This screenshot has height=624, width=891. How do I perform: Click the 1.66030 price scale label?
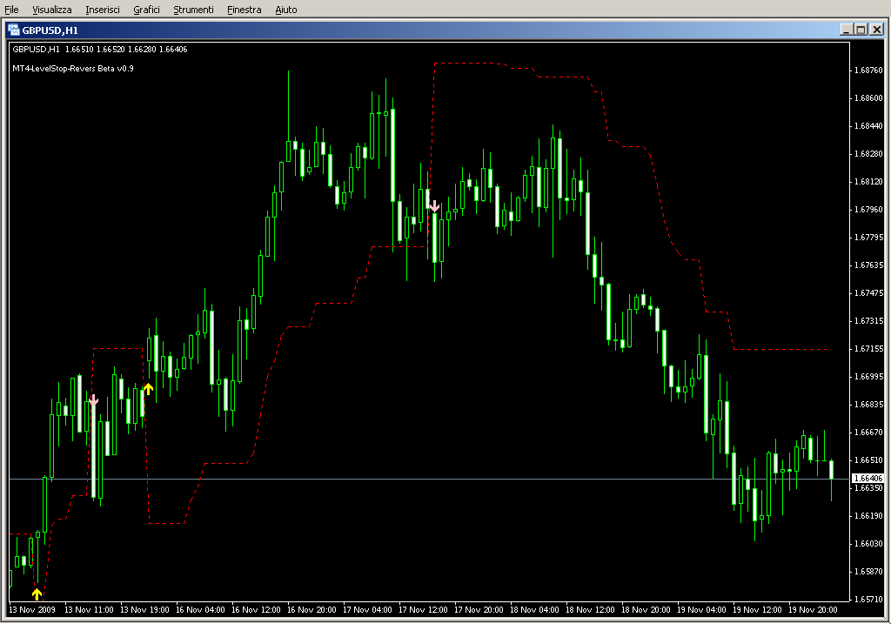pos(869,544)
